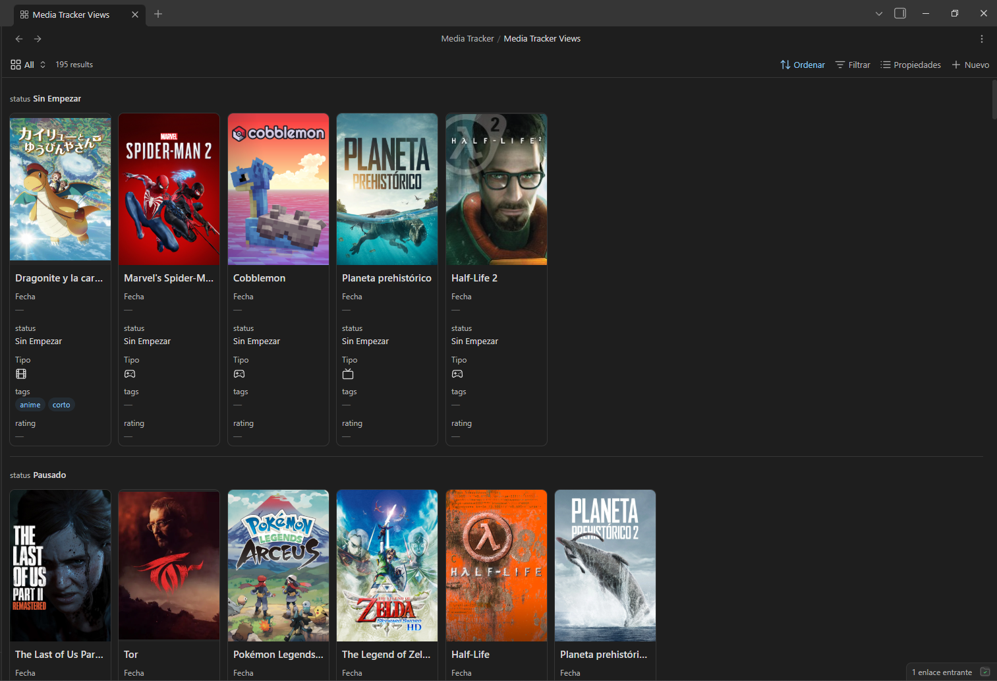Open the Filtrar filter options
Screen dimensions: 997x681
click(853, 65)
